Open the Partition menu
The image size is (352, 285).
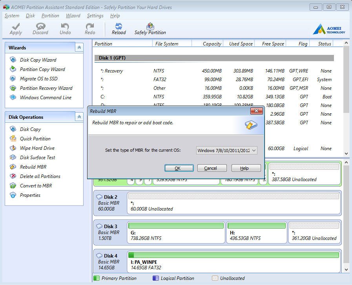coord(50,16)
